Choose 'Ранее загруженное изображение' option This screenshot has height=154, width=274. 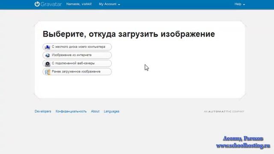coord(77,71)
